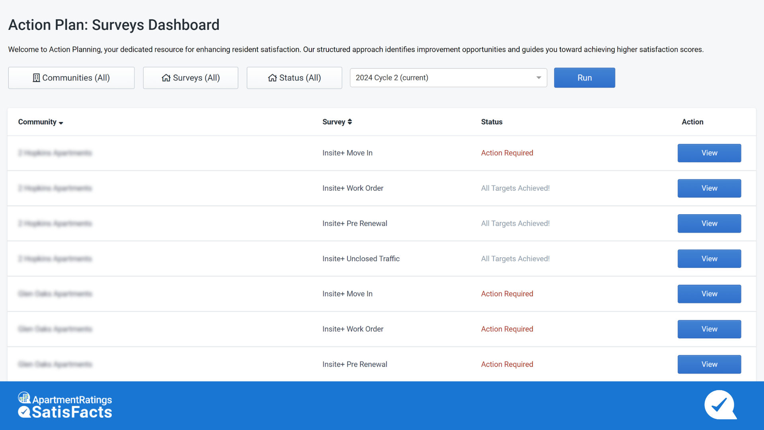Click View on the last Insite+ Pre Renewal row
The height and width of the screenshot is (430, 764).
709,364
